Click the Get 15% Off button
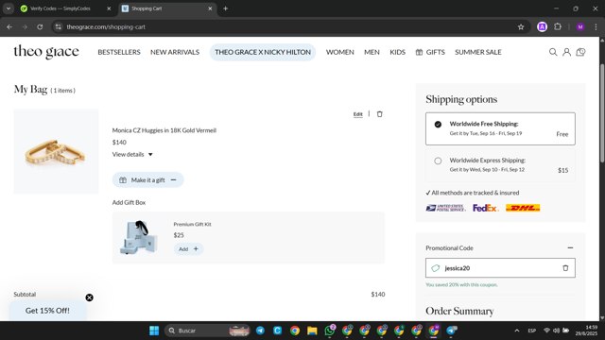 tap(47, 311)
